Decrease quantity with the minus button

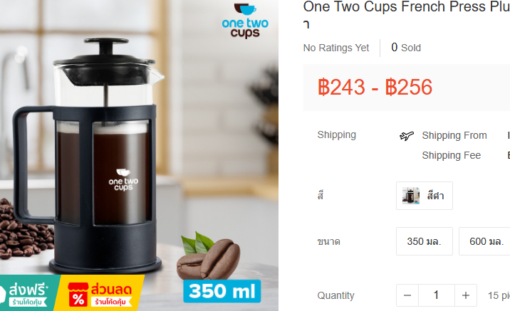coord(407,295)
